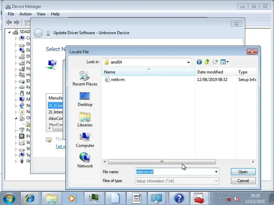Show hidden tray icons arrow
The height and width of the screenshot is (205, 274).
[x=220, y=199]
